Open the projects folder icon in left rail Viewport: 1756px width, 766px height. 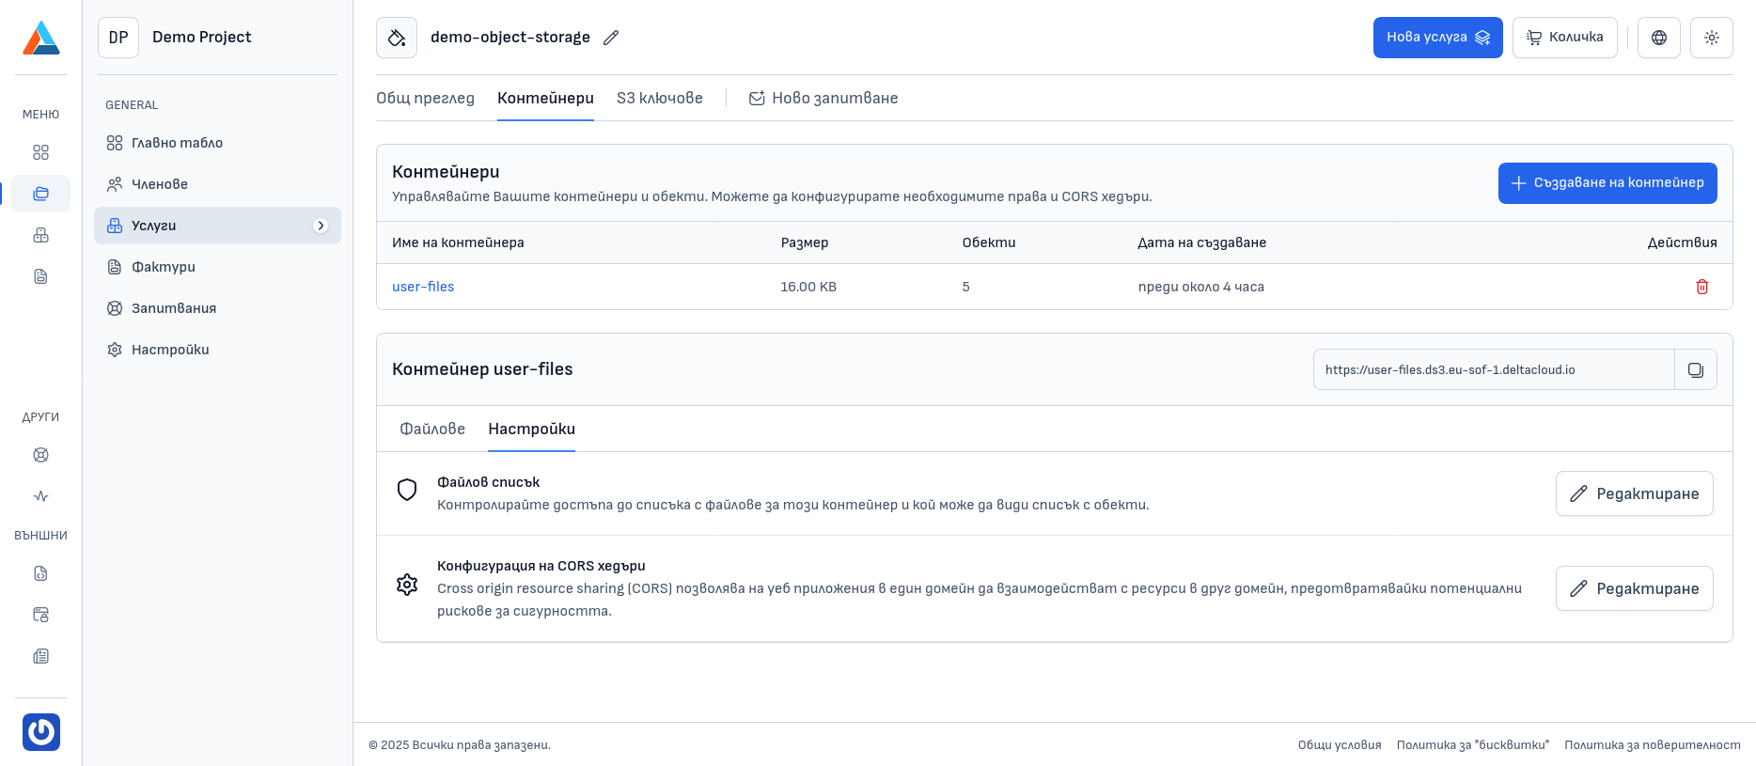40,194
